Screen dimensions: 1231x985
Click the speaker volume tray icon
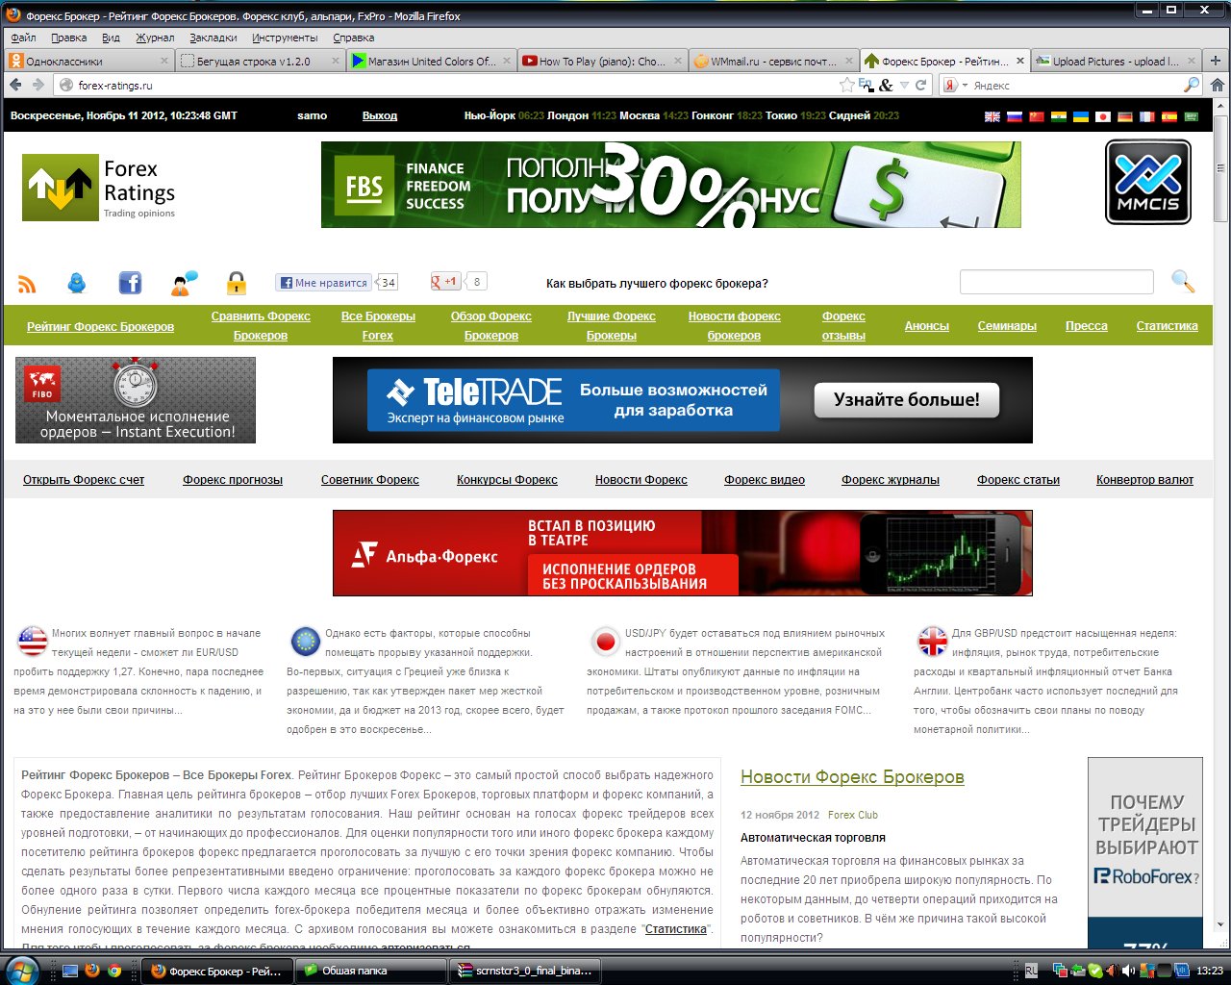(x=1128, y=971)
